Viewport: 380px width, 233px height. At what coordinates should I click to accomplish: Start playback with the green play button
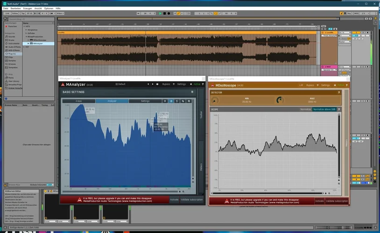point(160,14)
